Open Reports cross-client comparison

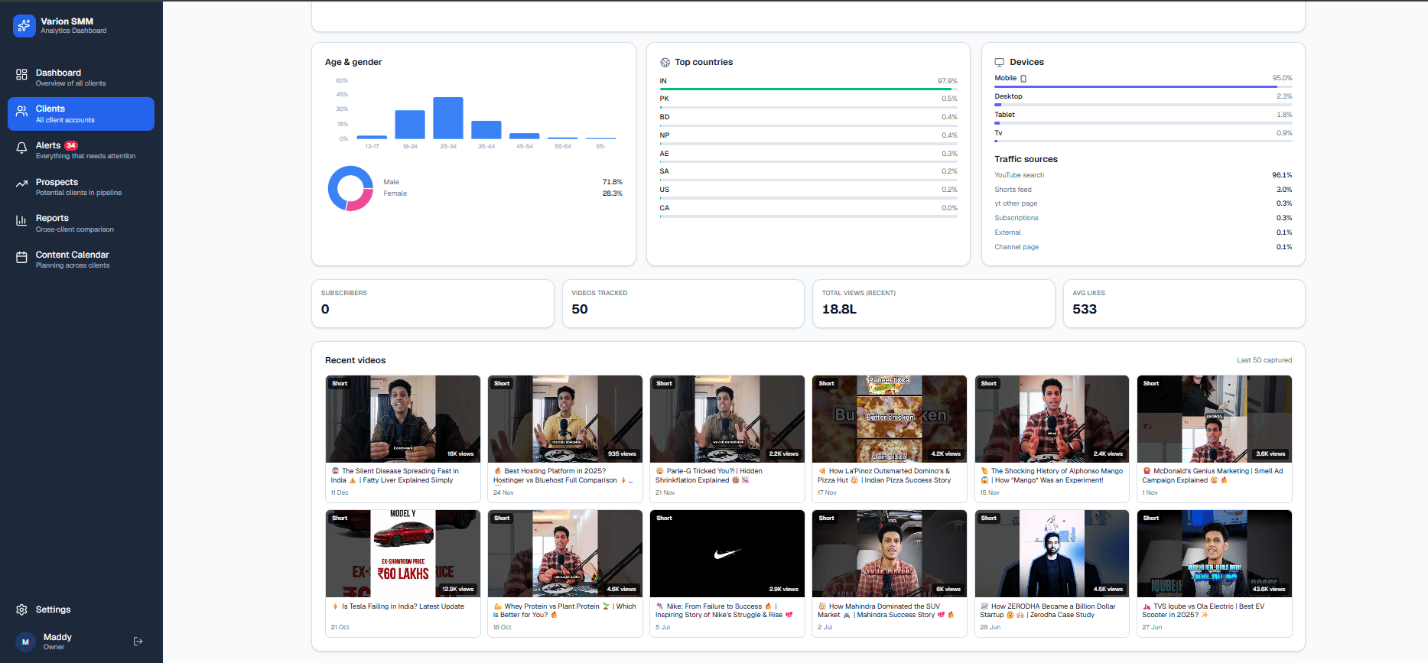(81, 223)
